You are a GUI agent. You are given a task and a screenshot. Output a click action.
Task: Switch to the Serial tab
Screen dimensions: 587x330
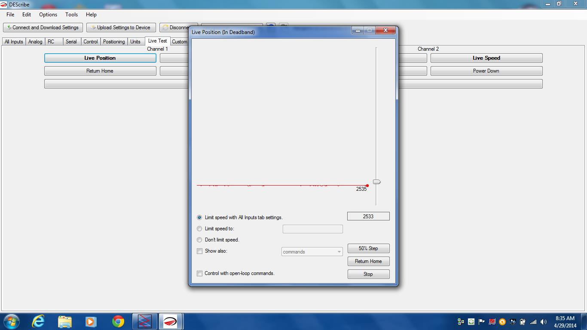[x=71, y=42]
